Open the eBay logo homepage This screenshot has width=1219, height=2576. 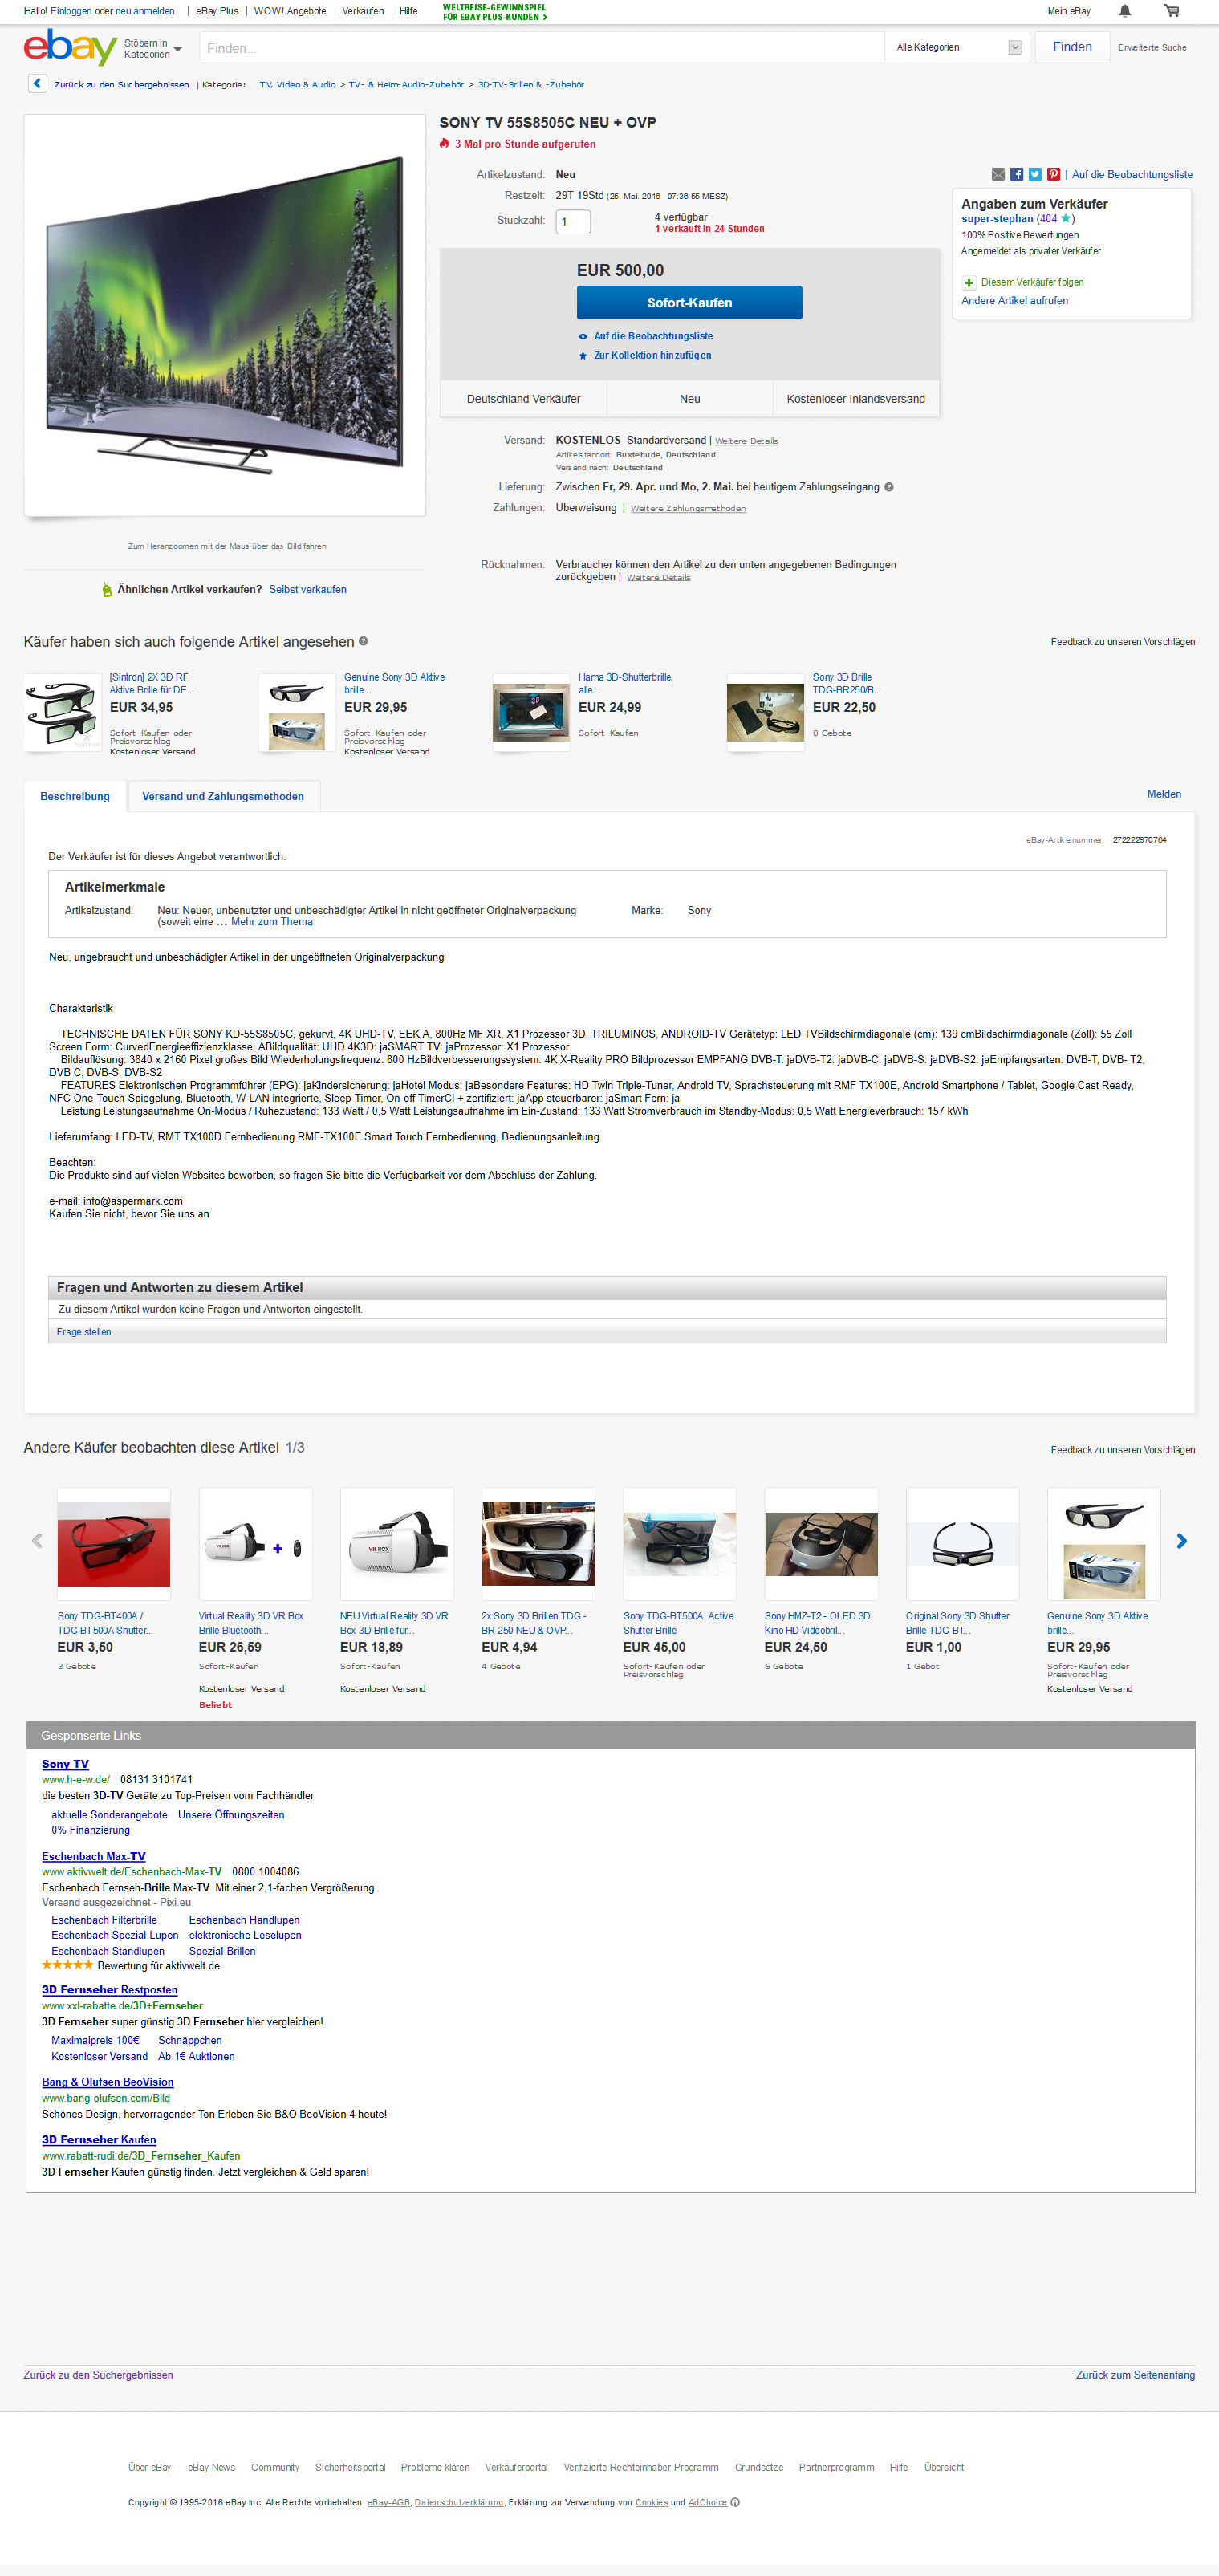pos(70,47)
